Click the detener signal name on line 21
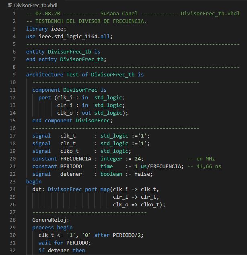Viewport: 247px width, 255px height. click(x=71, y=174)
